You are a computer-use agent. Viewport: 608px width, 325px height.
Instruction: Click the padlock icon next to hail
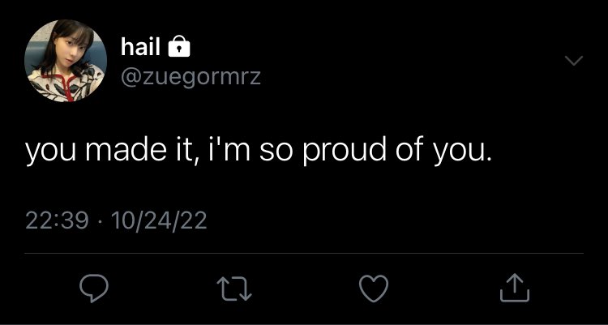(x=179, y=46)
